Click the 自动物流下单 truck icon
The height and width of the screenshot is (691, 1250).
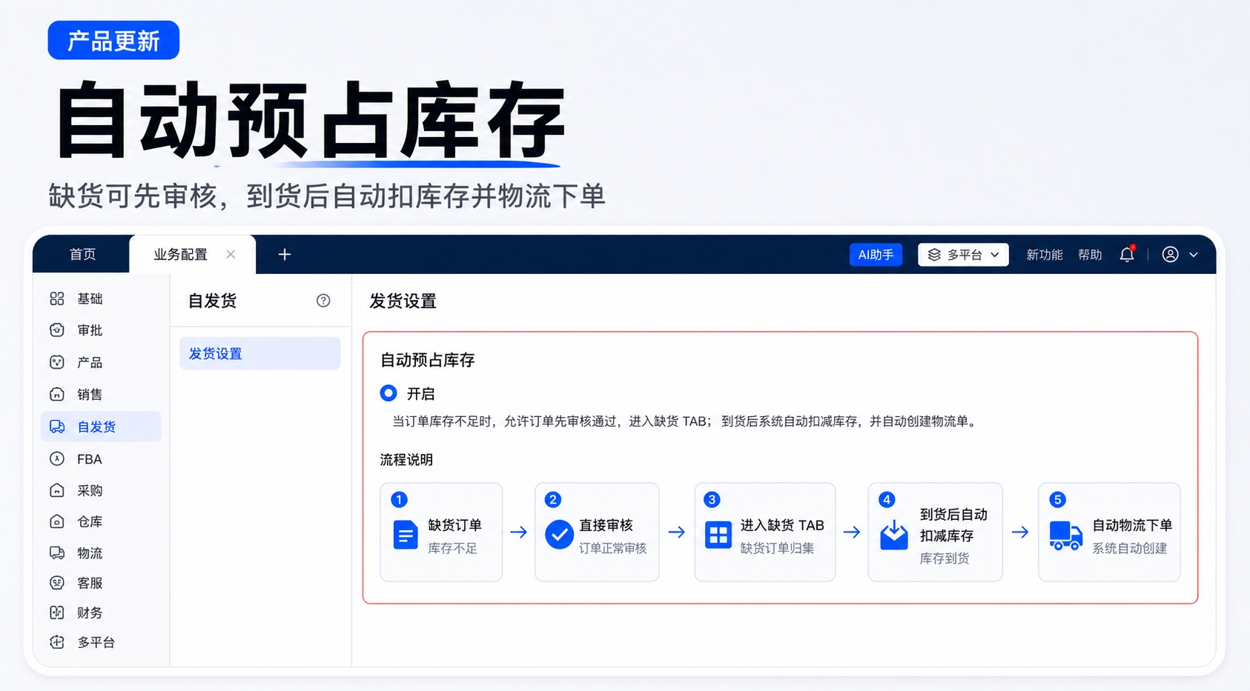click(x=1066, y=535)
